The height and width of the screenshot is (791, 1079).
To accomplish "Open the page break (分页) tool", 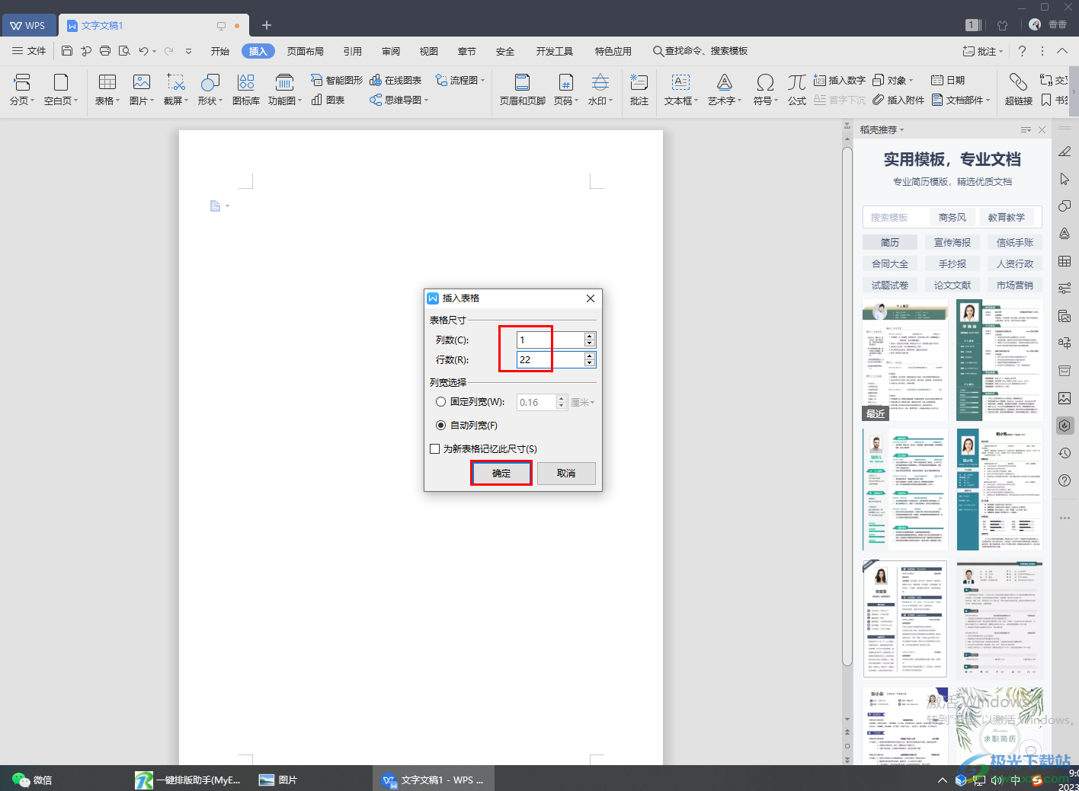I will tap(22, 89).
